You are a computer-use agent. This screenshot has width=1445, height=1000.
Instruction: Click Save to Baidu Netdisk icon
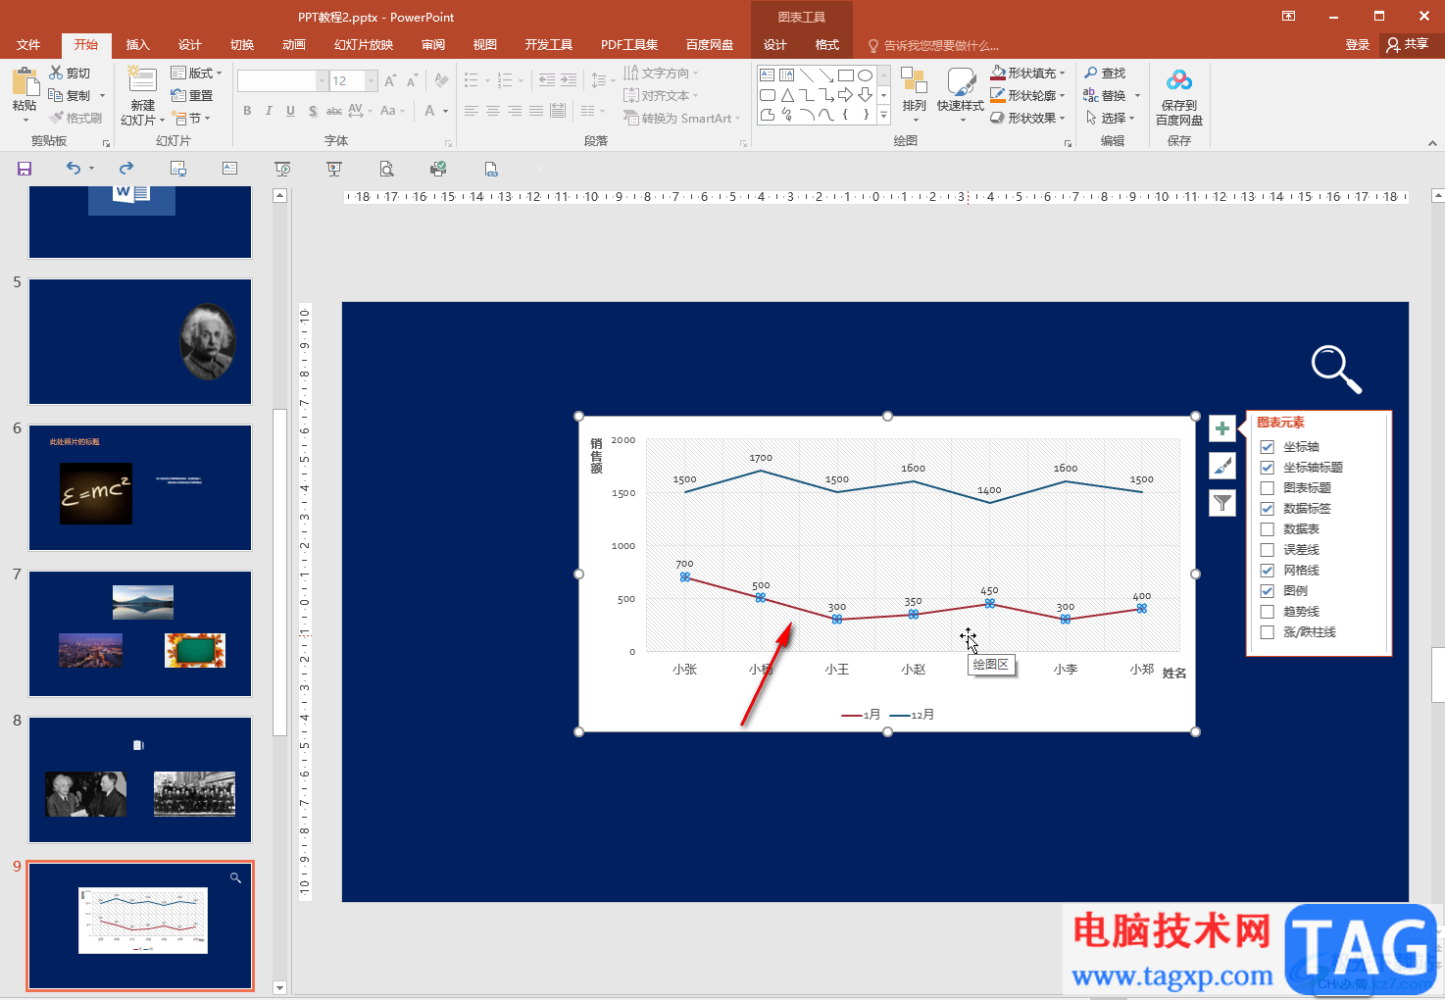pos(1179,80)
